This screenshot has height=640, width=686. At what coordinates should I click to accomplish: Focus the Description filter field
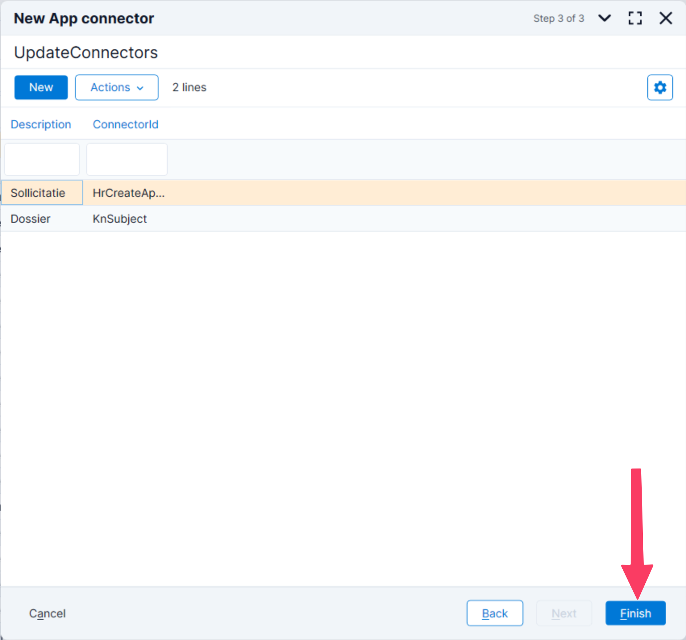(42, 159)
